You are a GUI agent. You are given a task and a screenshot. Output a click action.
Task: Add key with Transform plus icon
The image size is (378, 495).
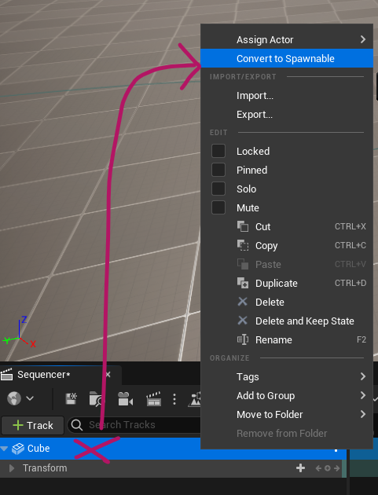(301, 467)
